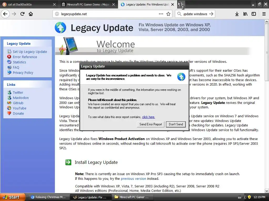Open the 'previous version' link
The height and width of the screenshot is (201, 269).
pos(133,178)
